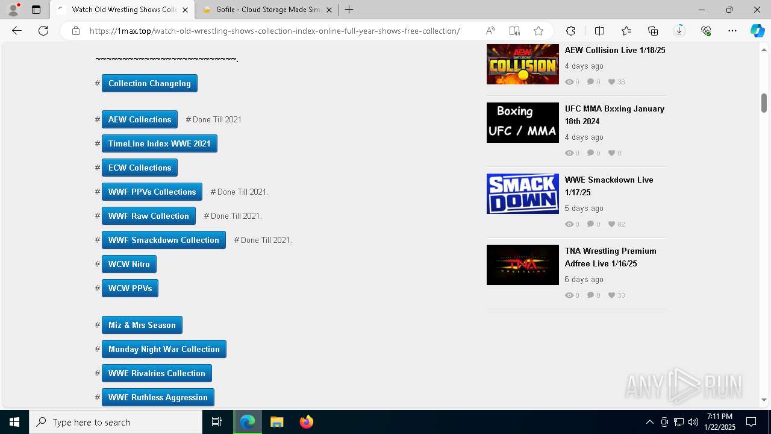Open WCW PPVs button
This screenshot has height=434, width=771.
(130, 288)
